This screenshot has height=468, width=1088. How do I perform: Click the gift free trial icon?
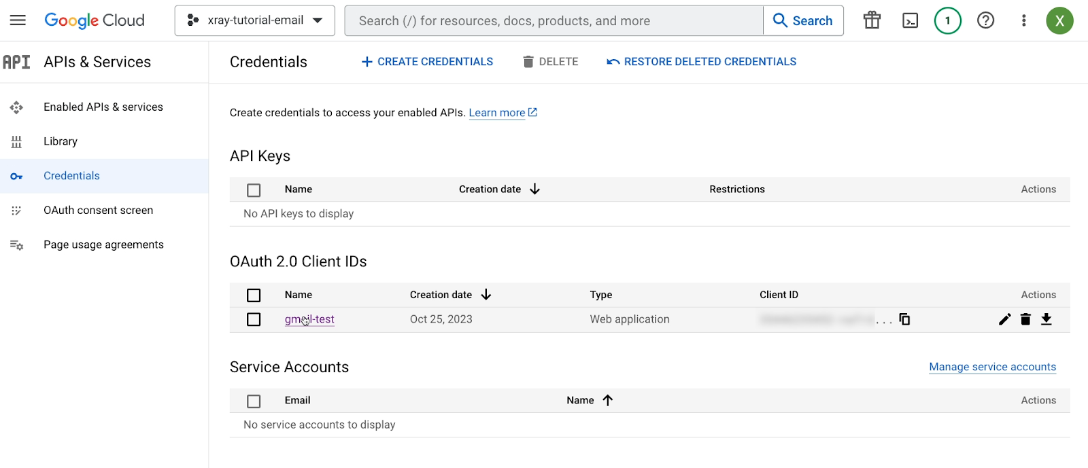(872, 20)
